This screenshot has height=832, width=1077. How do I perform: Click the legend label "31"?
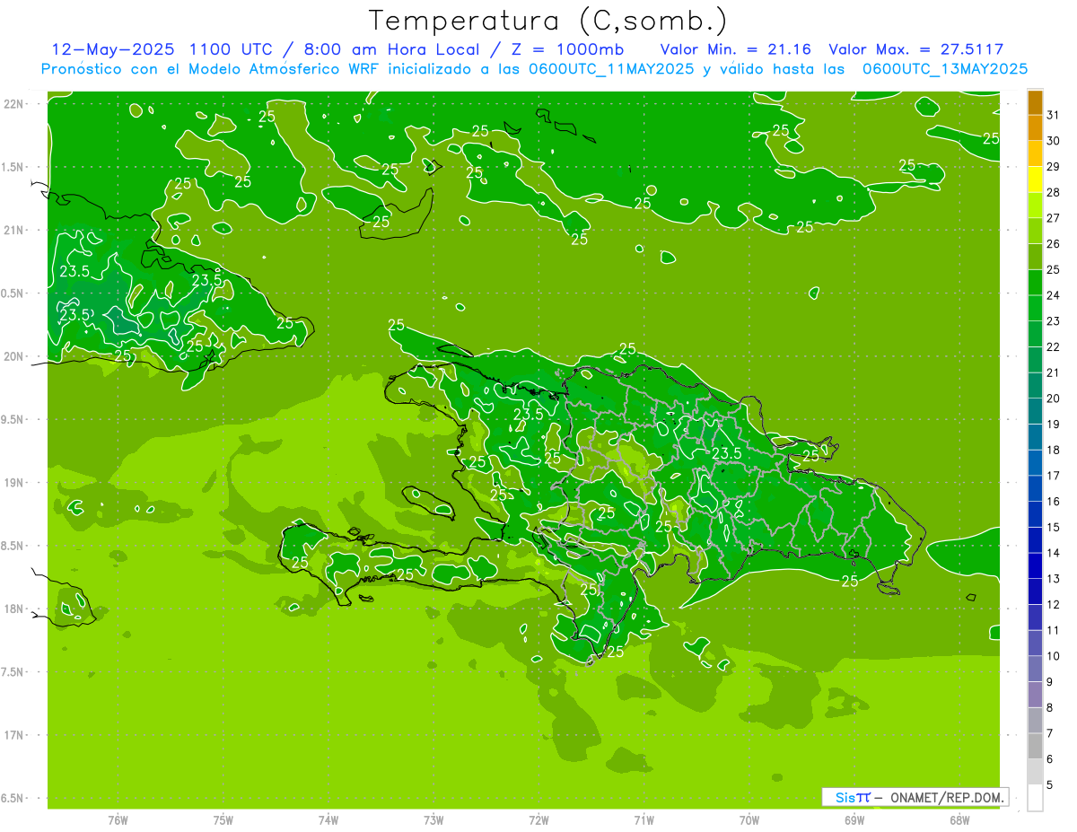(1054, 114)
